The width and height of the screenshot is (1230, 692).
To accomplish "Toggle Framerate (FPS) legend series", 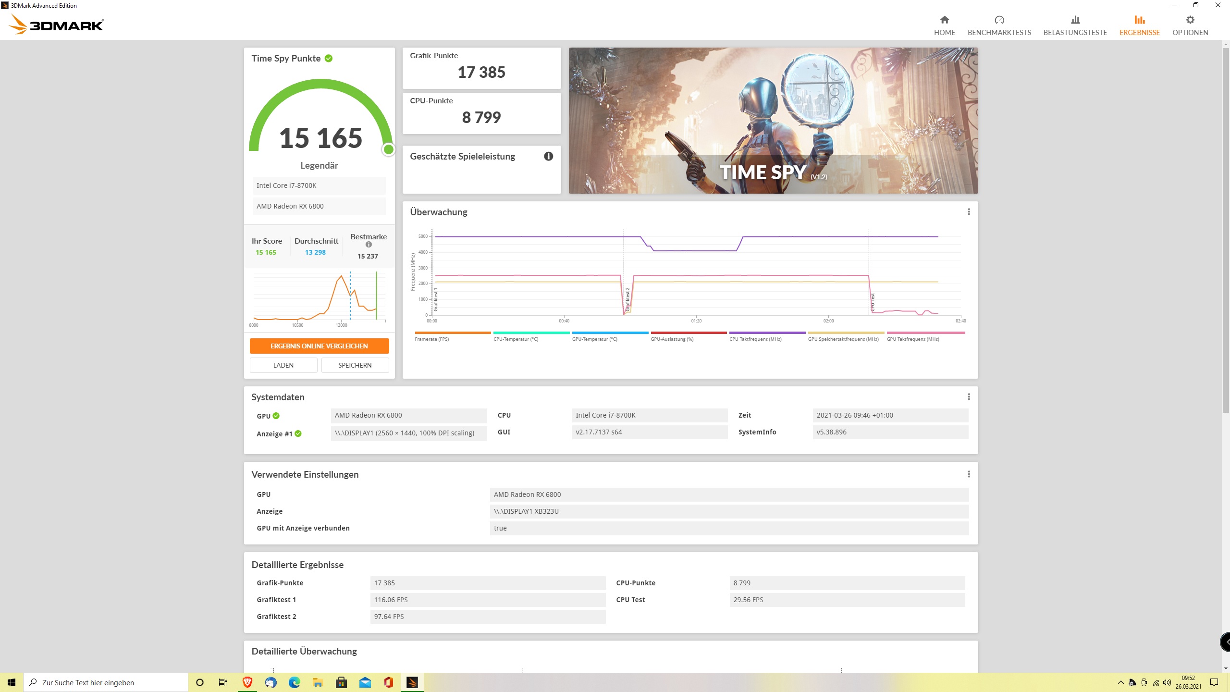I will (x=432, y=339).
